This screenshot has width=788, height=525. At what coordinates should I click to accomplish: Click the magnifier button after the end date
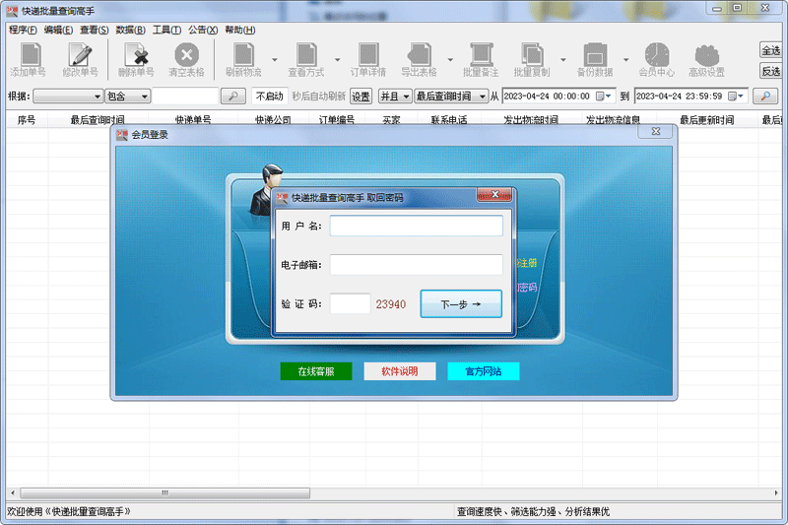tap(765, 96)
